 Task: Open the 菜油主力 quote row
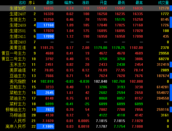(x=86, y=98)
